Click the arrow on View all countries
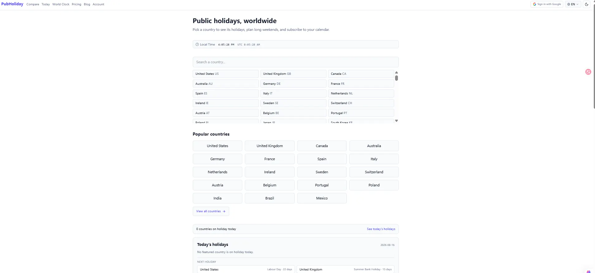This screenshot has width=595, height=273. pos(224,211)
